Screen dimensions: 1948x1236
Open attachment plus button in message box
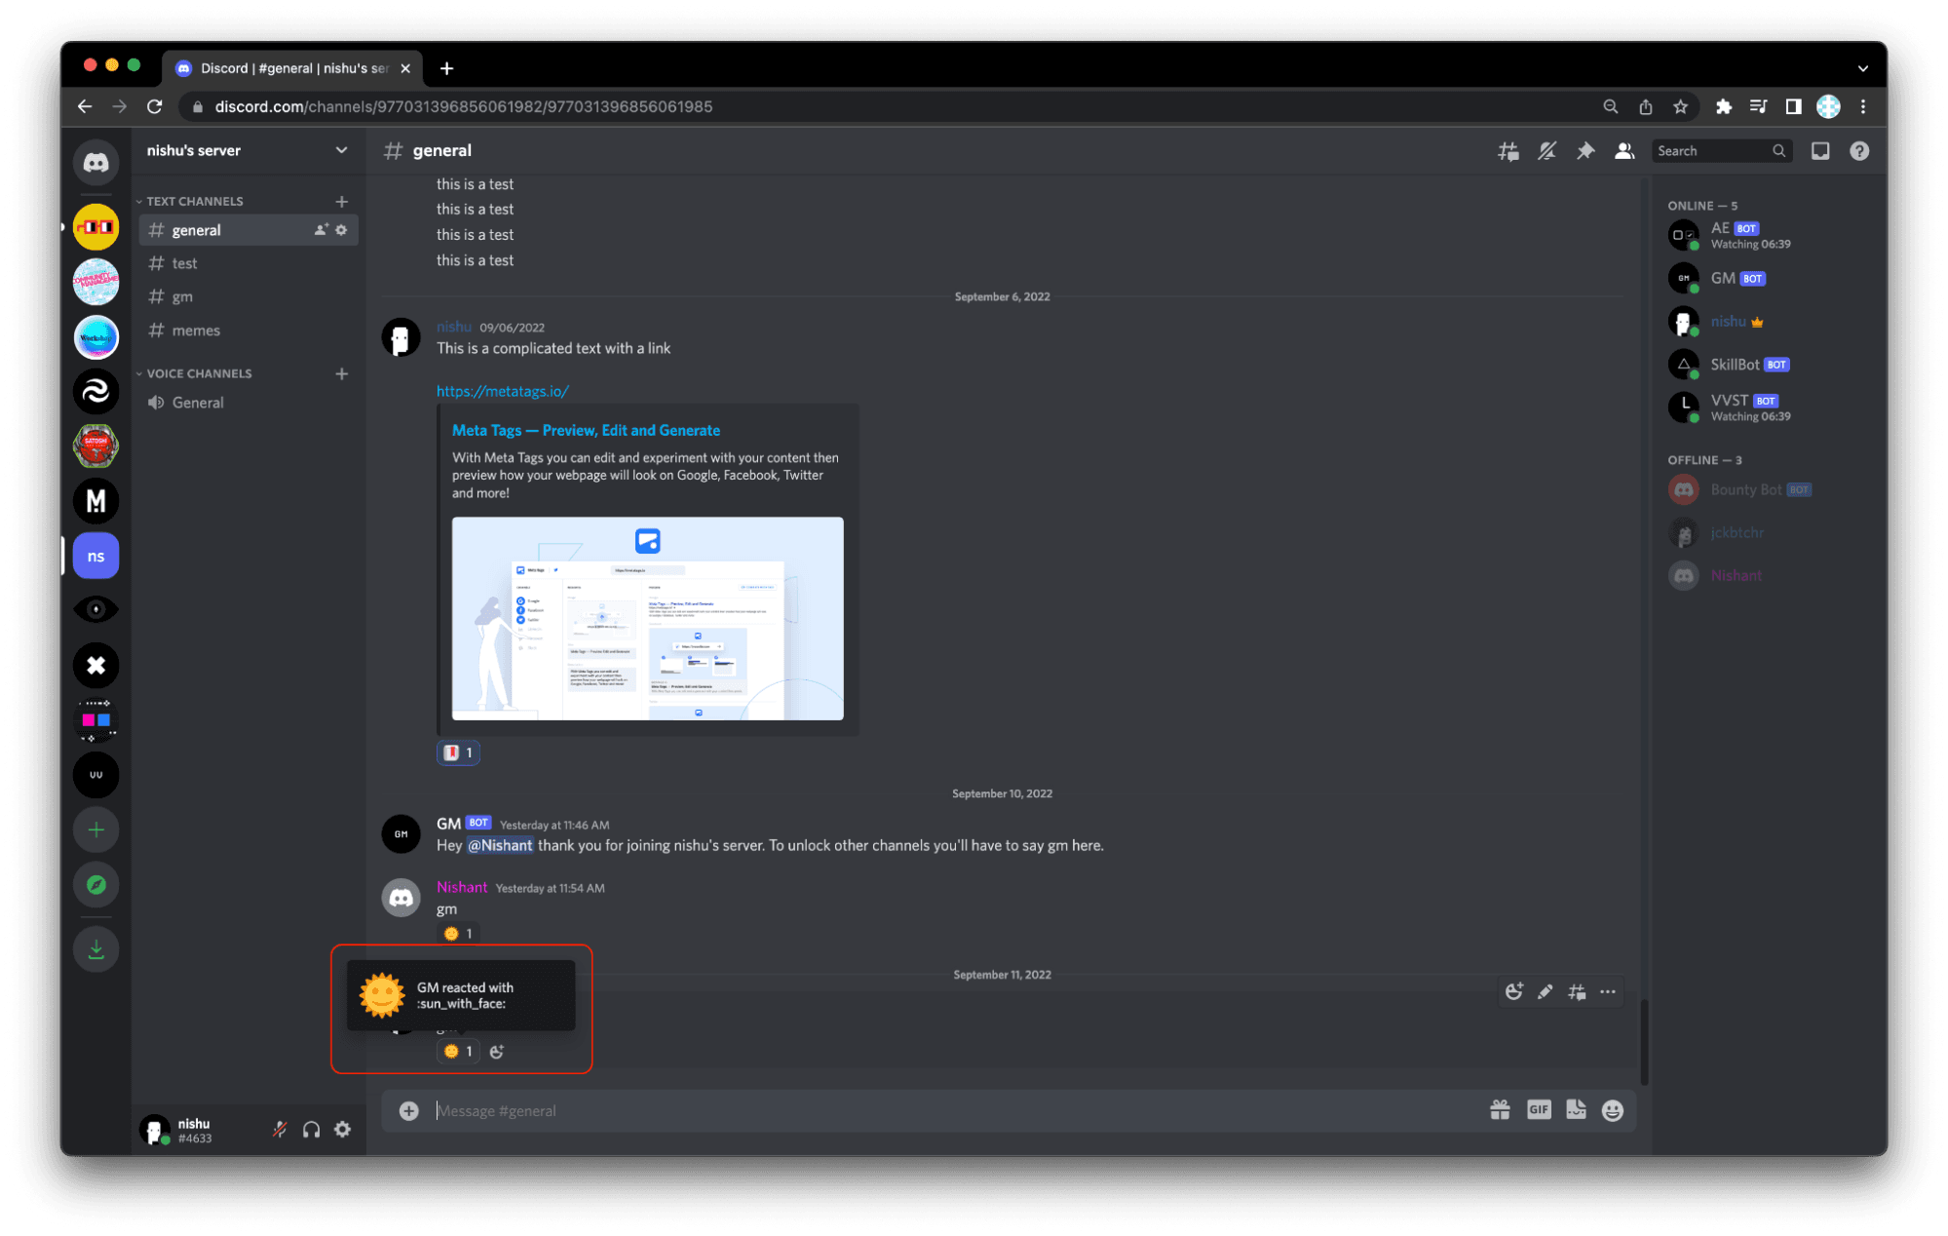(408, 1110)
